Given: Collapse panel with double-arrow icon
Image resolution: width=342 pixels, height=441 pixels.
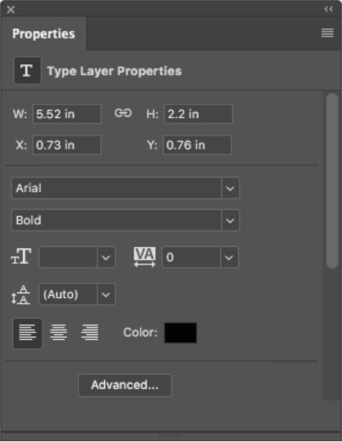Looking at the screenshot, I should pyautogui.click(x=328, y=9).
